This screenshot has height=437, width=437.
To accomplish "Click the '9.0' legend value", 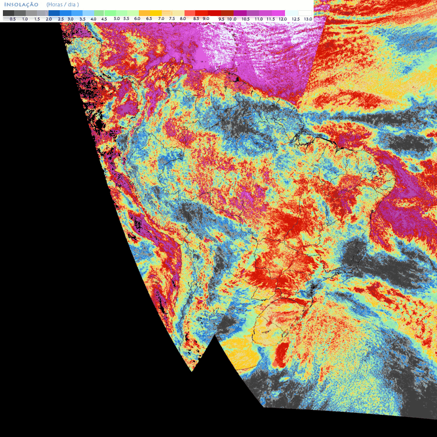I will click(206, 18).
